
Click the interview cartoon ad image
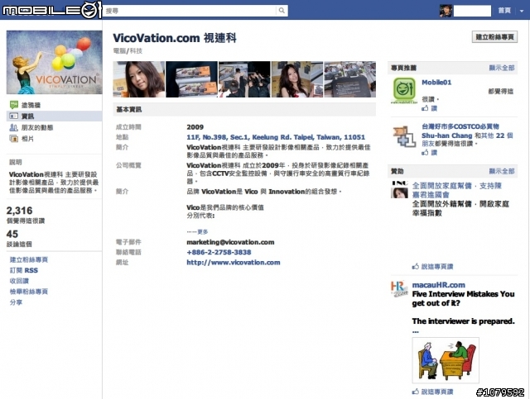446,360
